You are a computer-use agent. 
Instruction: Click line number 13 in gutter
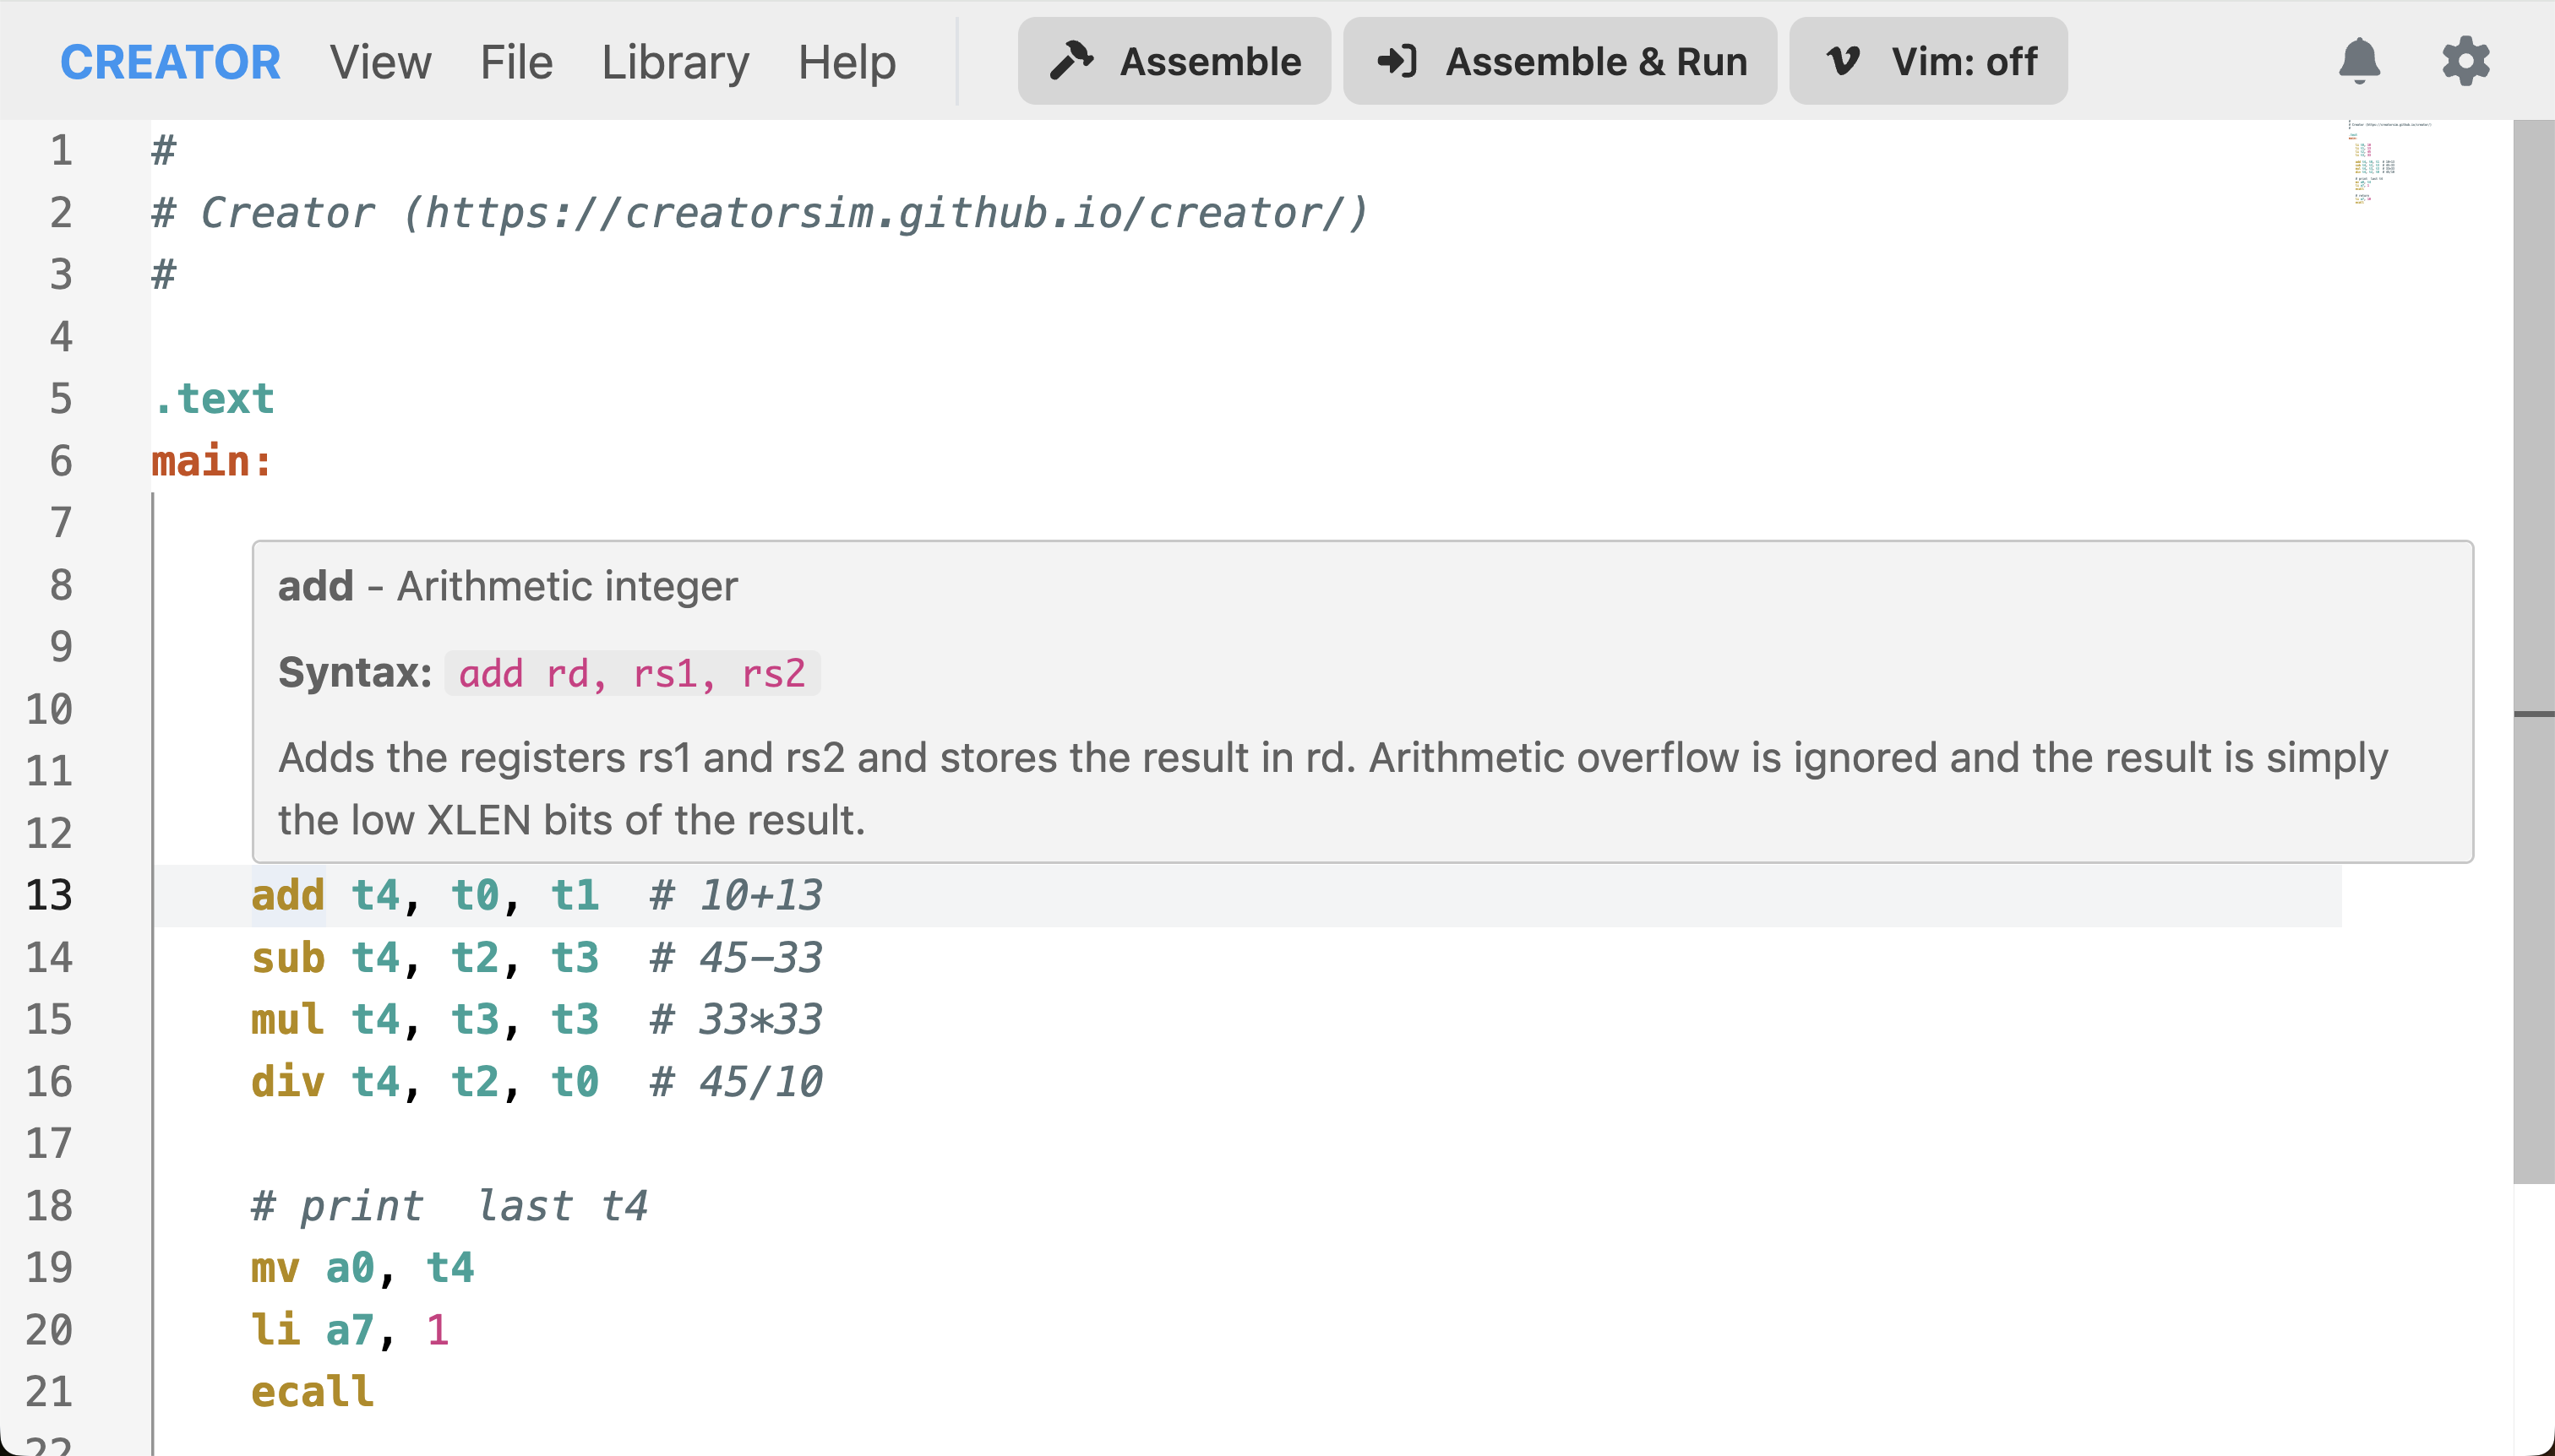tap(49, 895)
